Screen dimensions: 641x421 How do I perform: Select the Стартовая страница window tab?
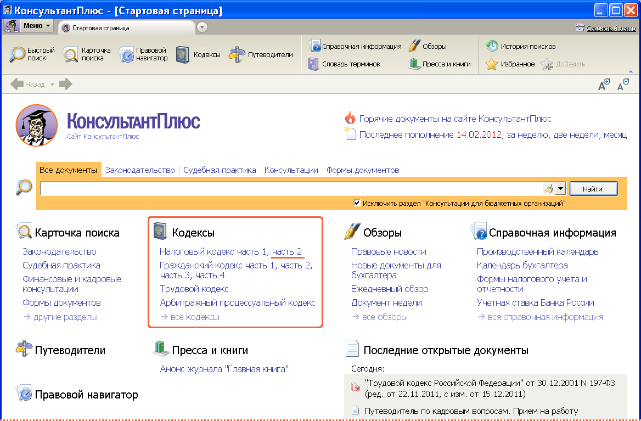(x=127, y=28)
